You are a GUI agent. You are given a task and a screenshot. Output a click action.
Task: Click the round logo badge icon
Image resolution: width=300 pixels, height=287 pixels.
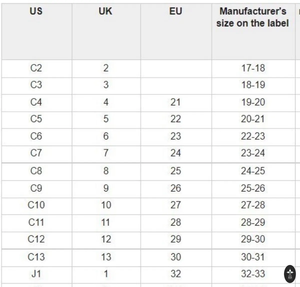pos(290,274)
